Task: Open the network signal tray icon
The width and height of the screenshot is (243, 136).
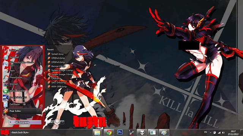Action: click(x=219, y=133)
